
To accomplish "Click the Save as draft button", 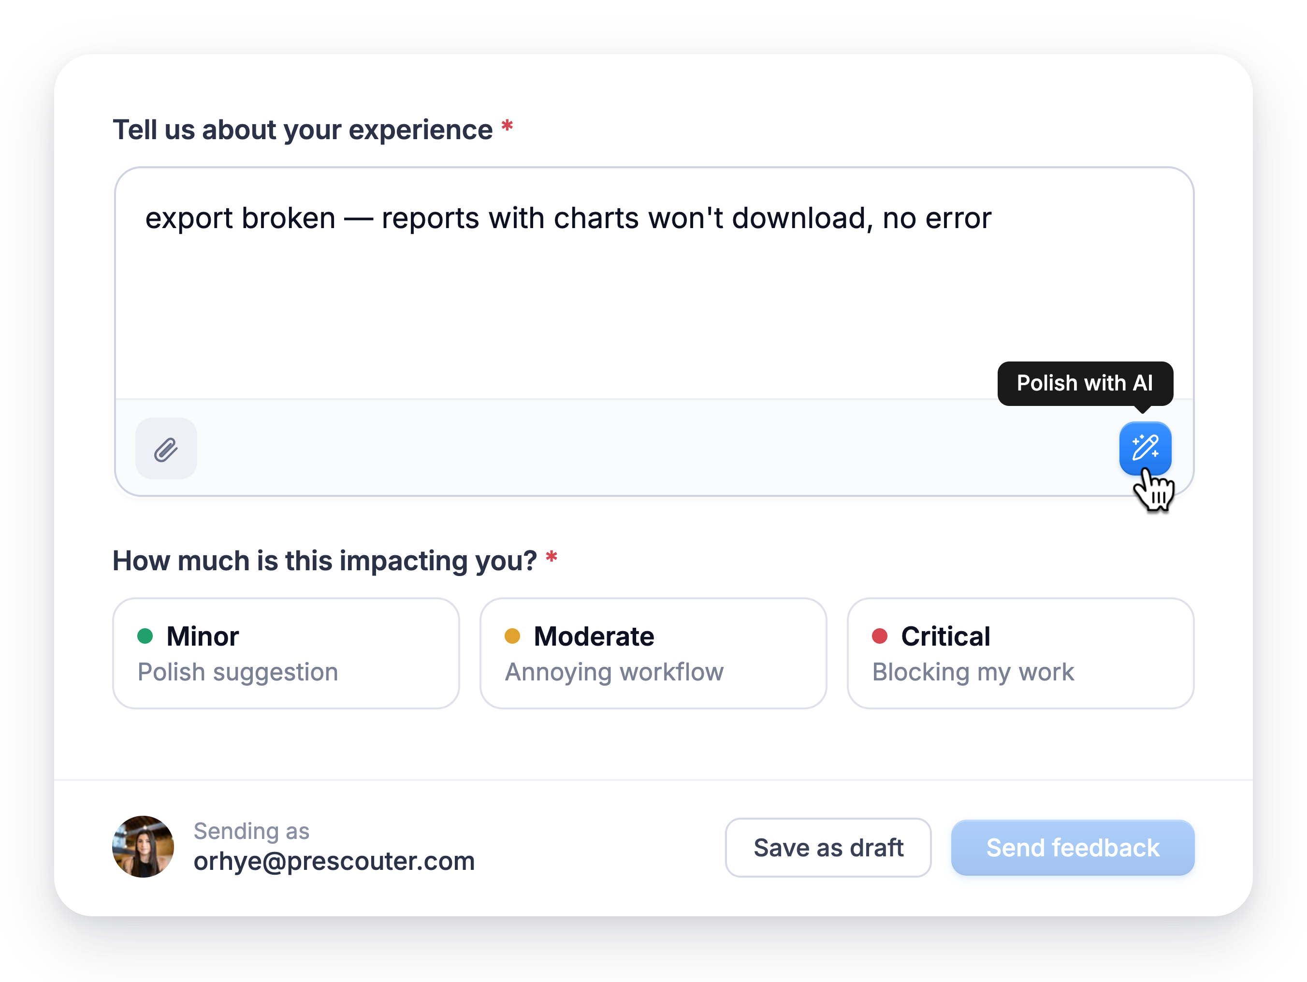I will [828, 847].
